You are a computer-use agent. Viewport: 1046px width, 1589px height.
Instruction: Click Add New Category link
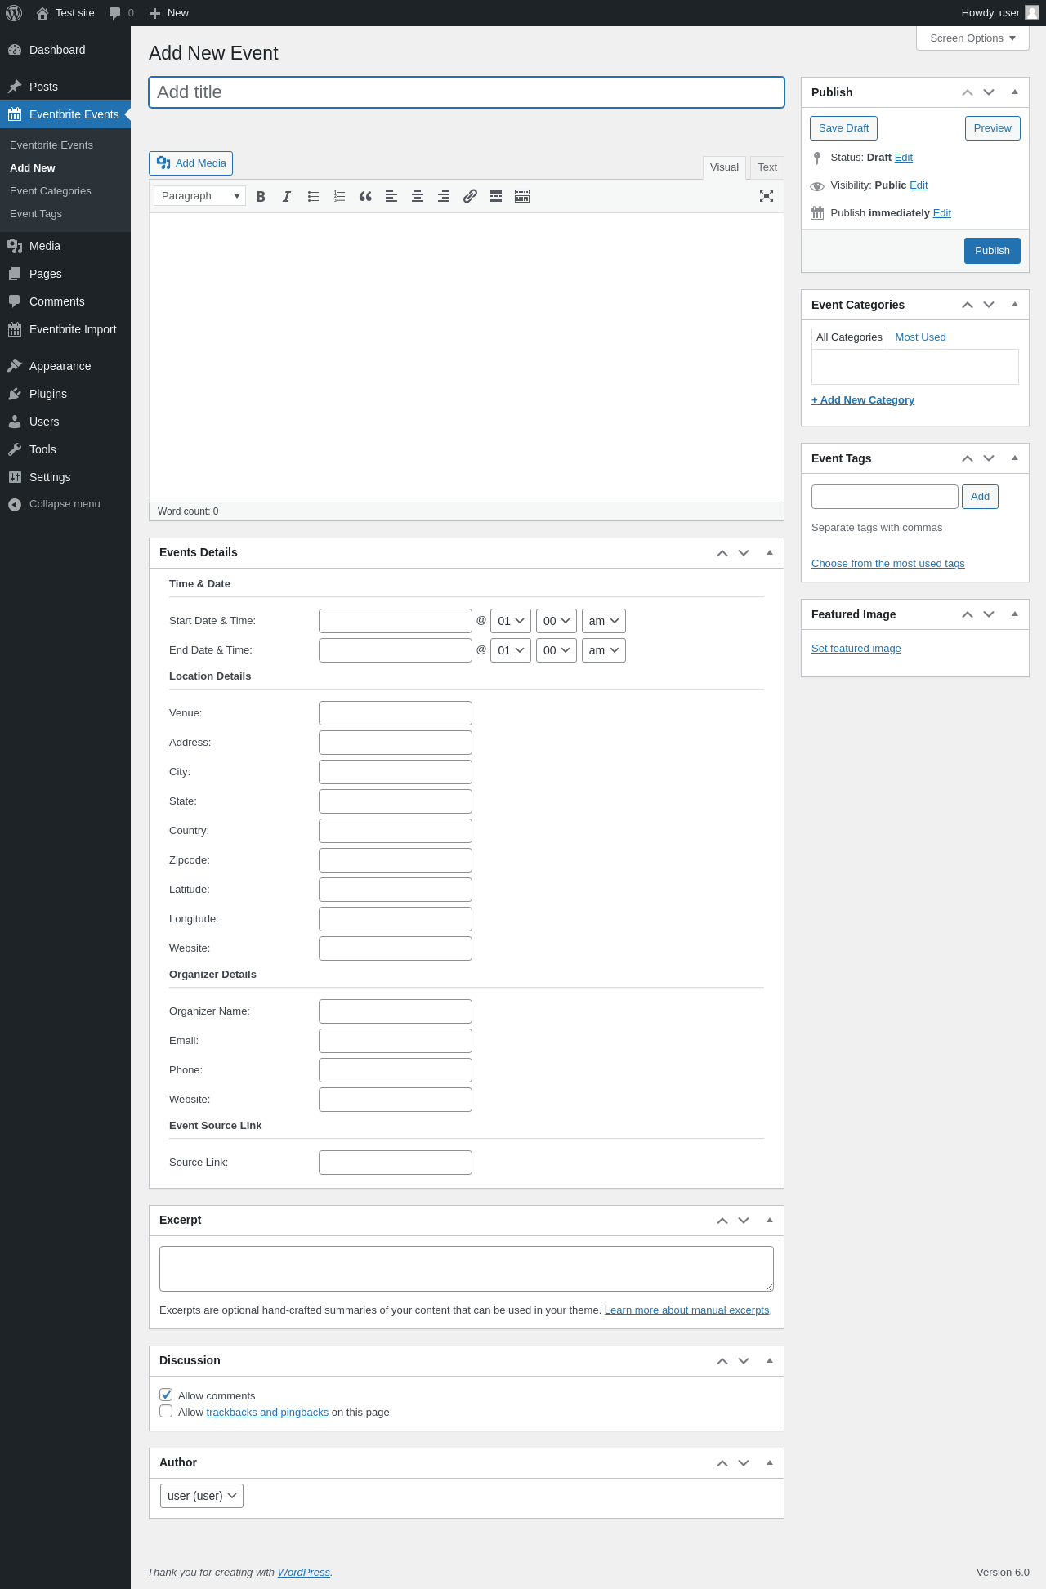pyautogui.click(x=863, y=400)
